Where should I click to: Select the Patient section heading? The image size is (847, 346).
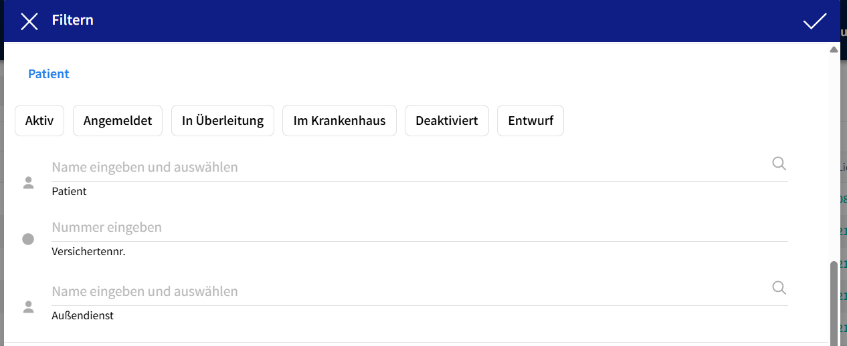[49, 74]
